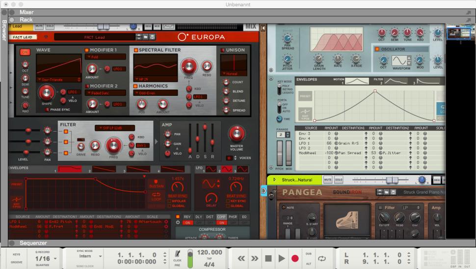Toggle Modifier 1 enable LED
The width and height of the screenshot is (476, 269).
(x=87, y=50)
